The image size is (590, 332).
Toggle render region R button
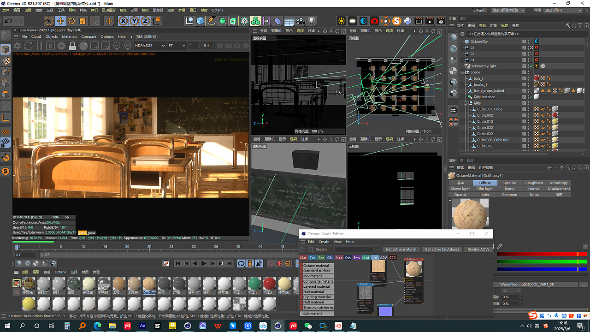click(50, 46)
